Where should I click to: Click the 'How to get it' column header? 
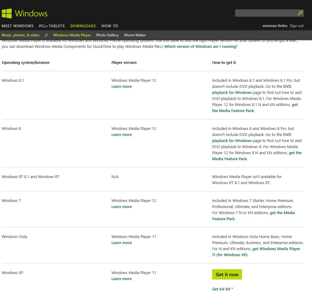(x=224, y=62)
